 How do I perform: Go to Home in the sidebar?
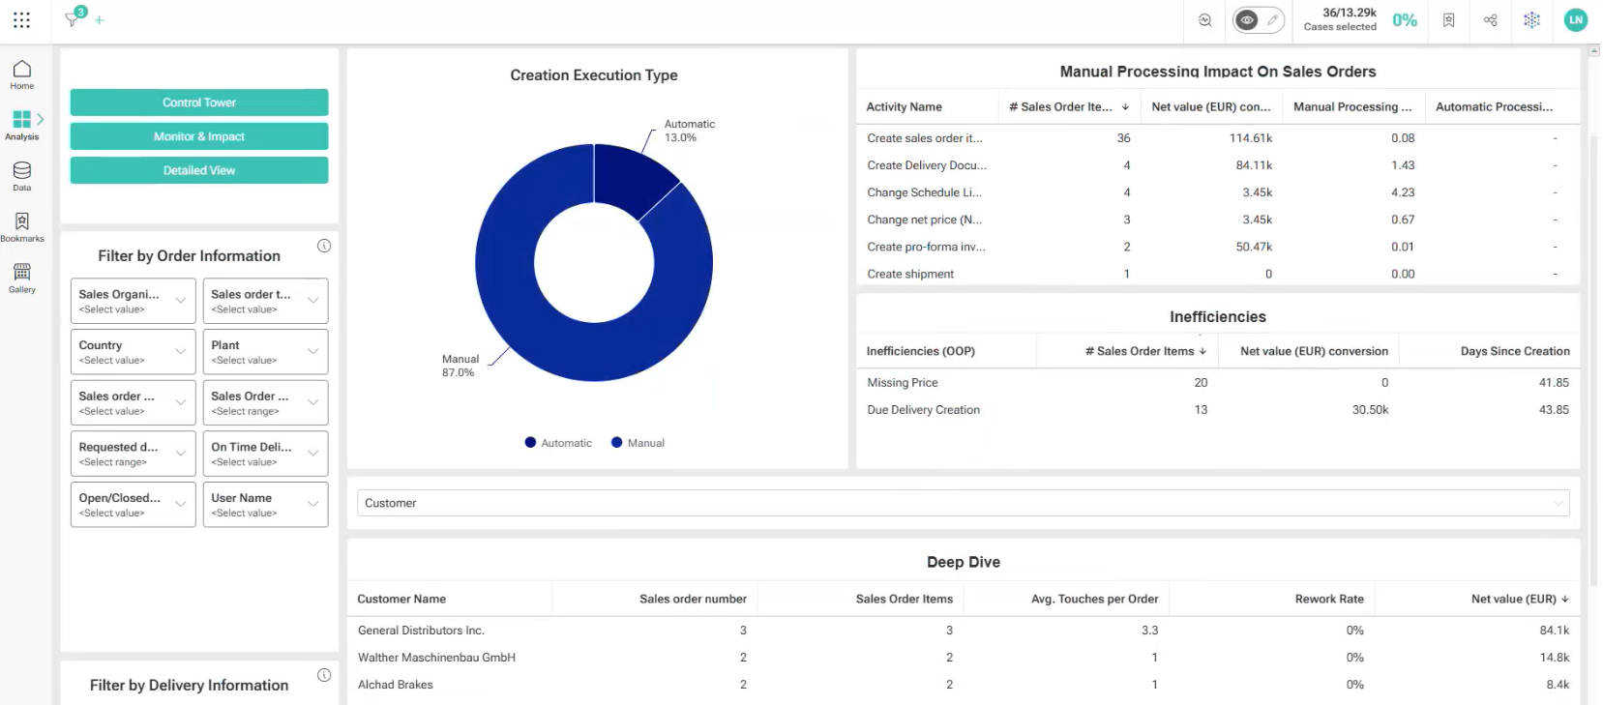tap(22, 74)
